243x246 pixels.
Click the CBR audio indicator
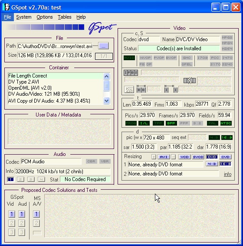point(91,161)
